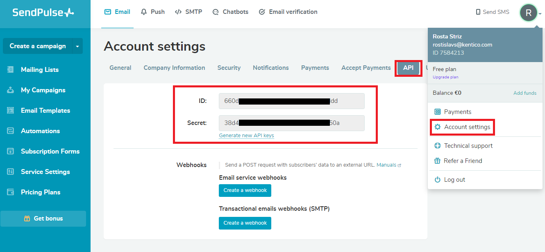Switch to the Push section

[x=152, y=12]
